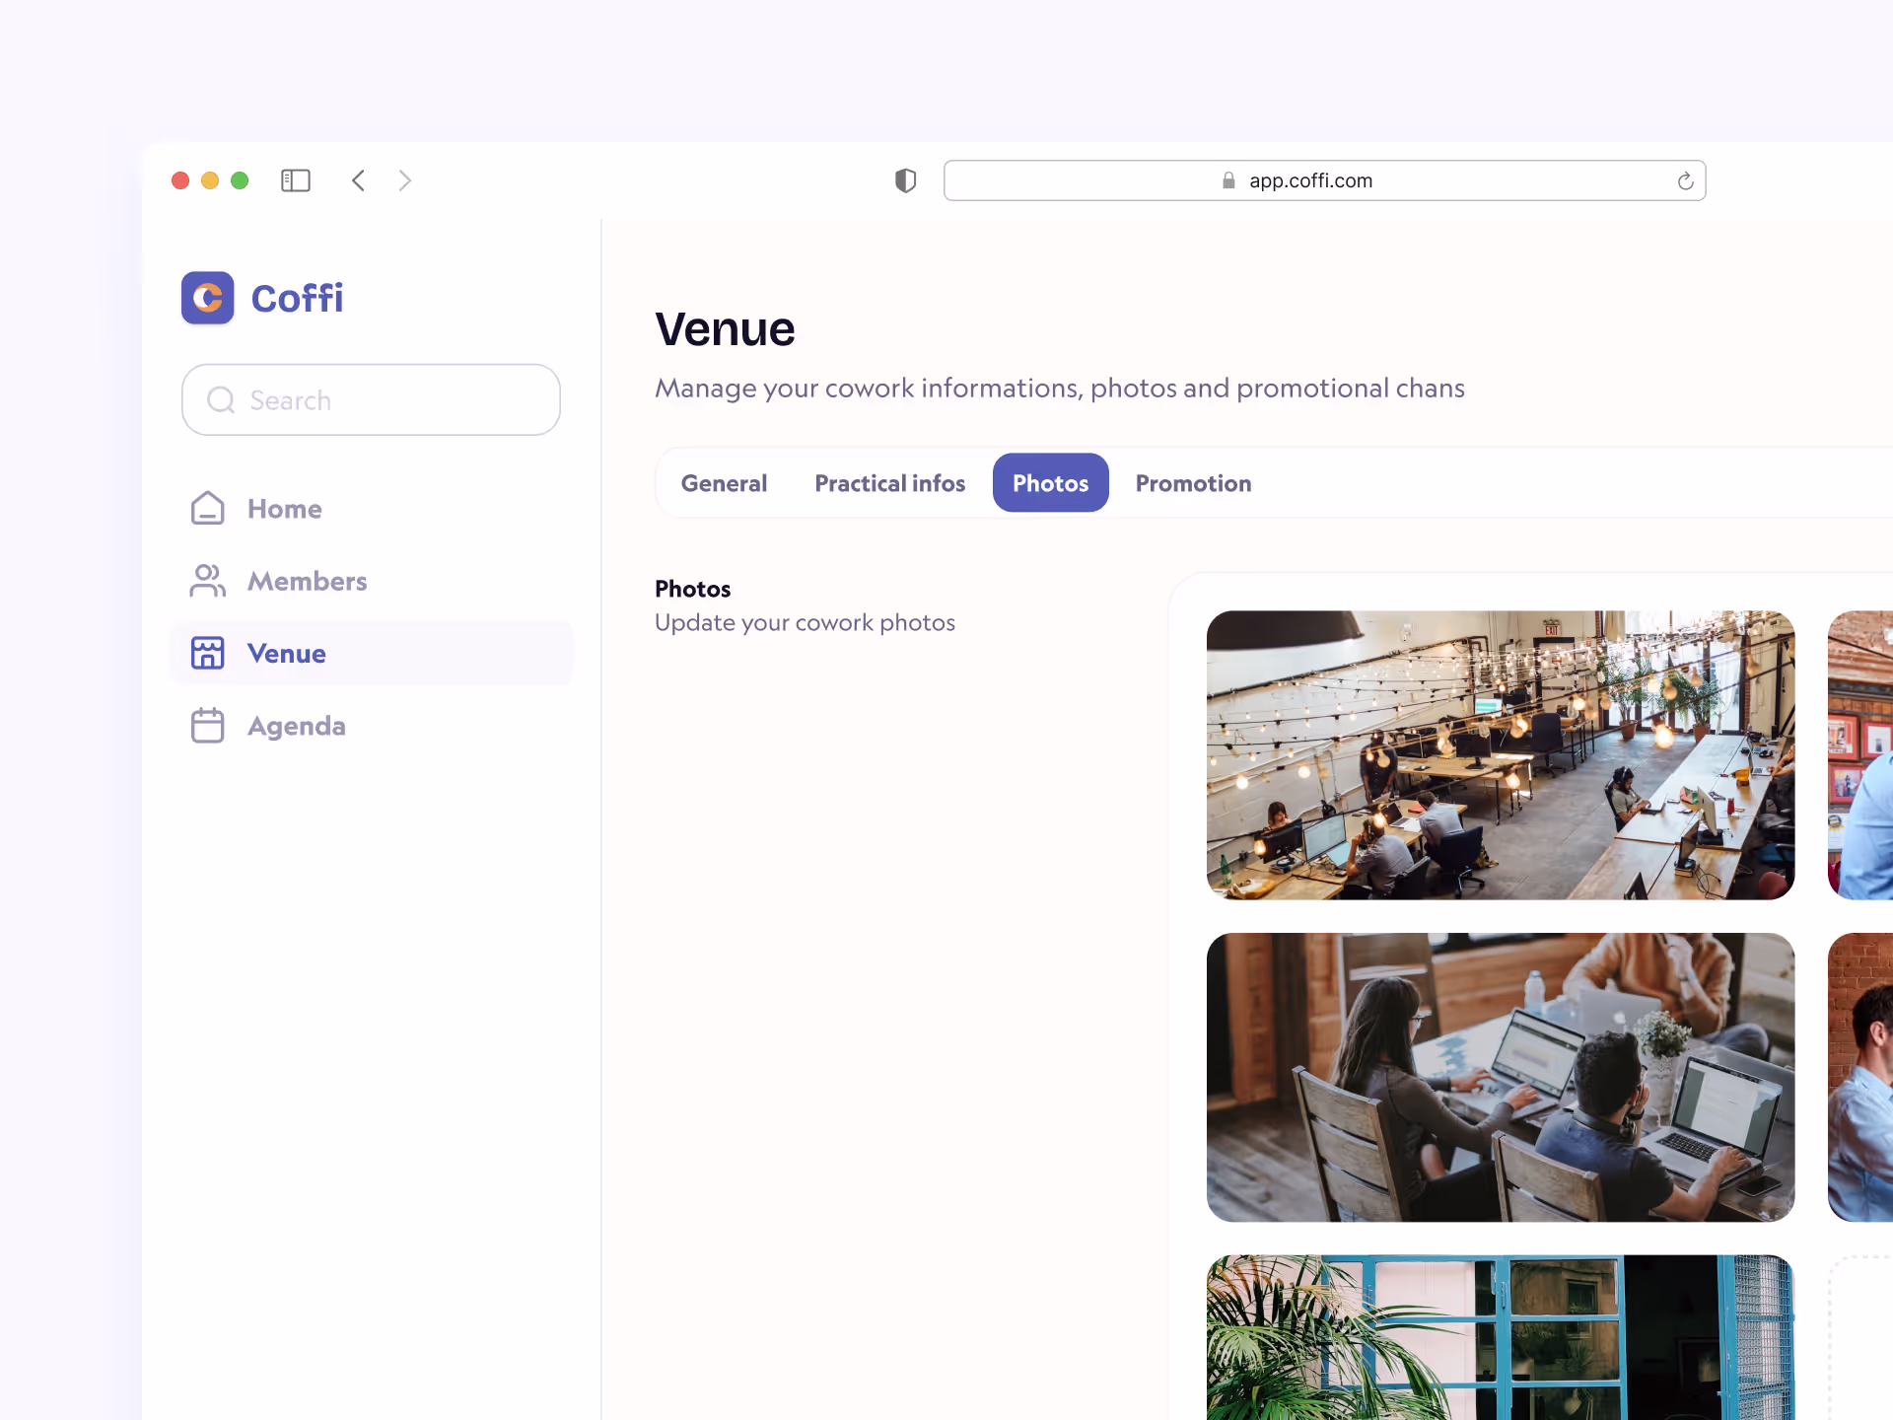1893x1420 pixels.
Task: Select the Home icon in the sidebar
Action: click(x=207, y=508)
